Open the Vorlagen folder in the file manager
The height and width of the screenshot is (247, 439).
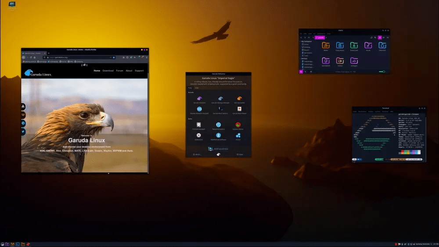[x=354, y=62]
